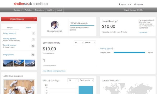
Task: Open the Recently reviewed link
Action: coord(10,45)
